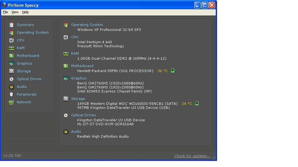This screenshot has width=298, height=167.
Task: Click HL-DT-ST DVD-ROM GDR8164B text
Action: pos(106,124)
